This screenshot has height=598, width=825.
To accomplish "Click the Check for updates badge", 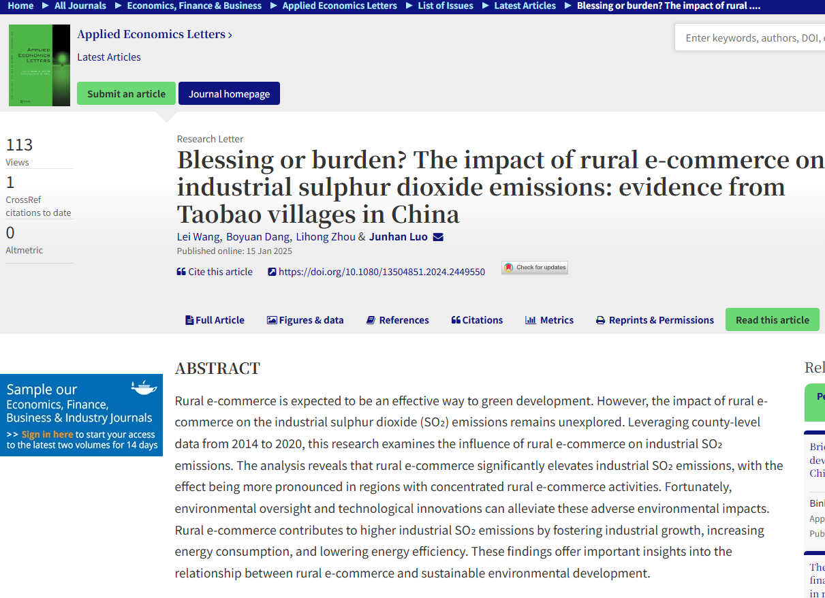I will [x=535, y=268].
